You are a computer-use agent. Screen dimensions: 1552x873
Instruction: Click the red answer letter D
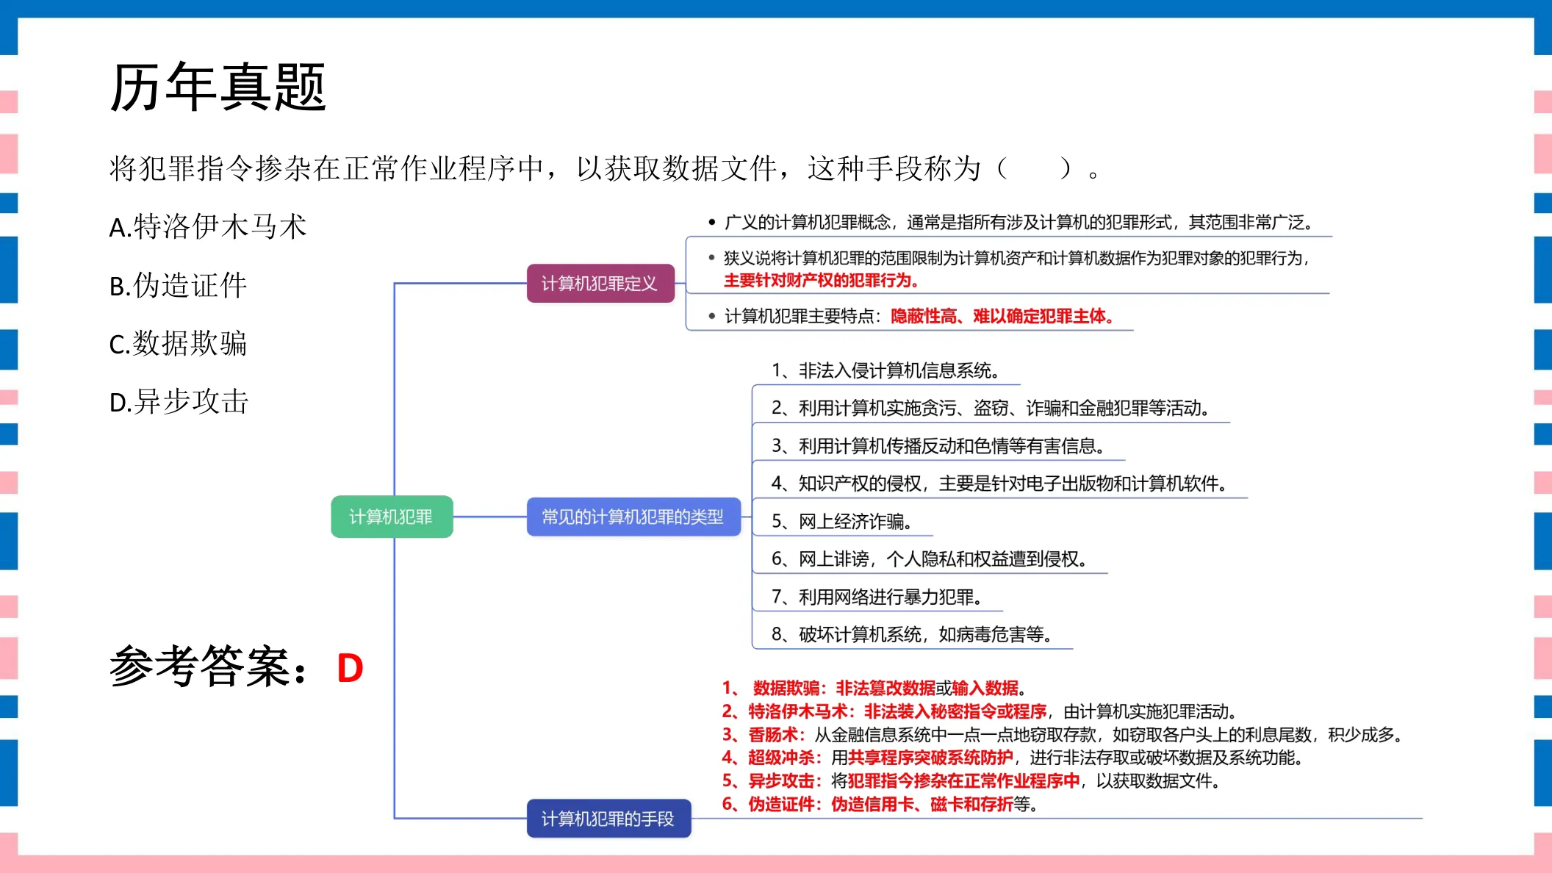pyautogui.click(x=350, y=668)
